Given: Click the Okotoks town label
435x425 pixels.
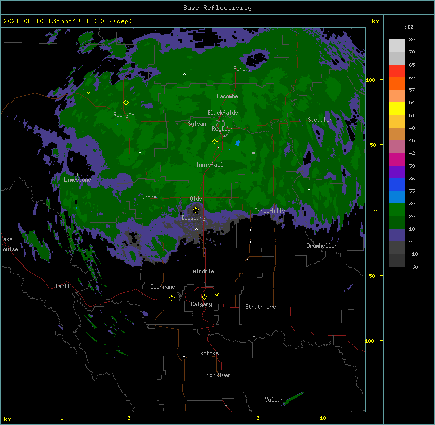Looking at the screenshot, I should pos(208,353).
